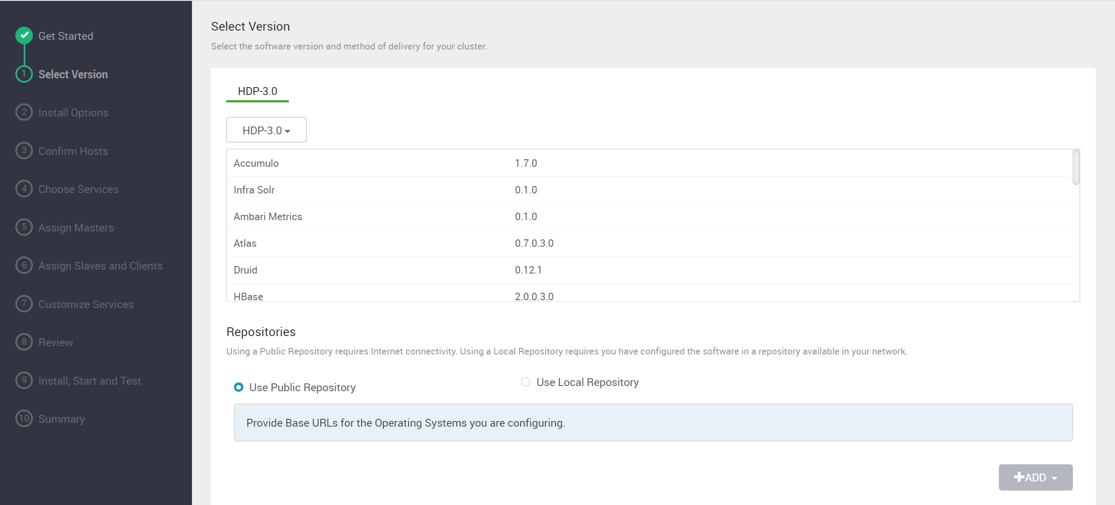The height and width of the screenshot is (505, 1115).
Task: Click the Select Version page heading
Action: coord(250,26)
